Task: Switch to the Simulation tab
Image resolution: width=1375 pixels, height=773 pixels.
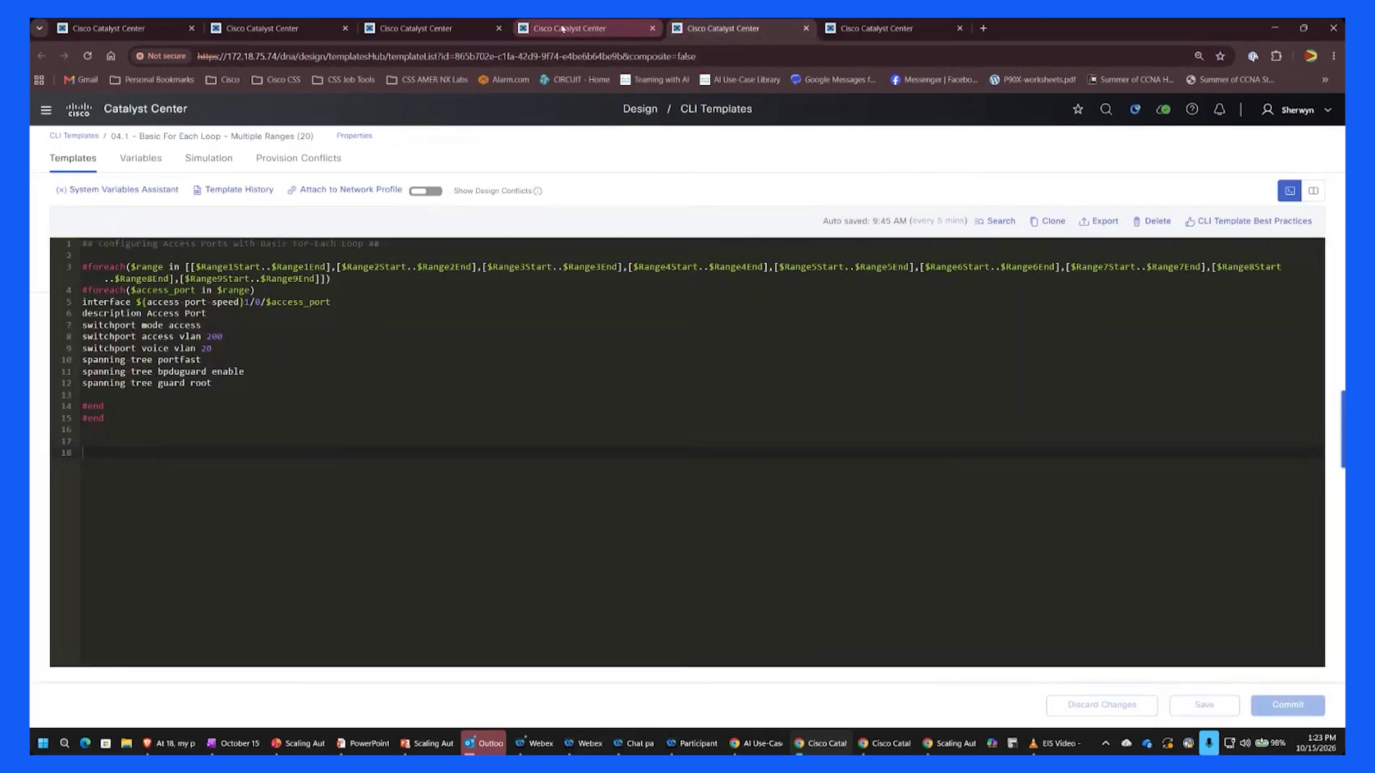Action: 208,158
